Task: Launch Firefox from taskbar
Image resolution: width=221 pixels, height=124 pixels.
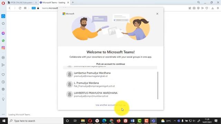Action: coord(118,121)
